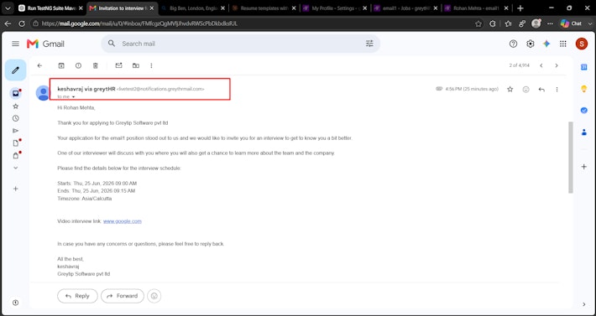This screenshot has height=316, width=596.
Task: Click browser Back button
Action: tap(8, 23)
